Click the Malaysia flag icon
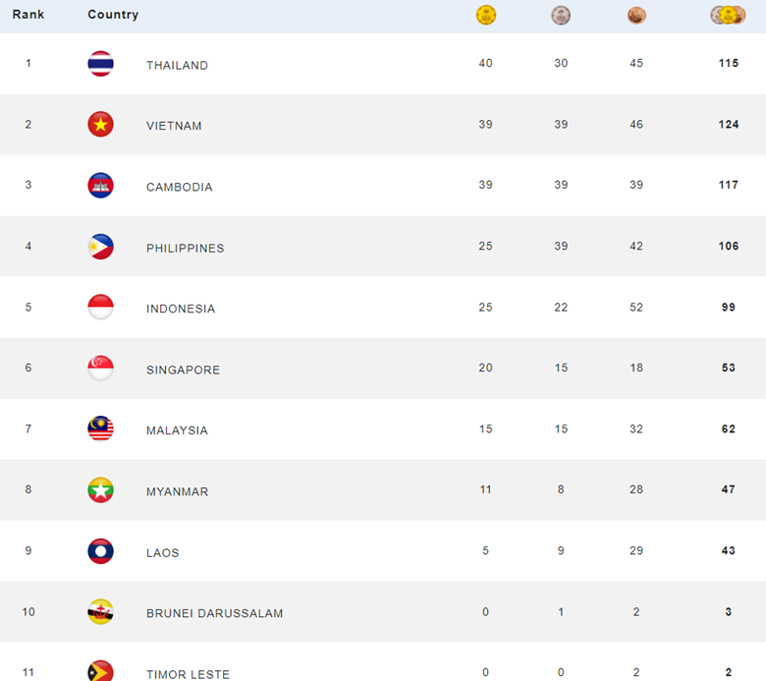 (100, 429)
